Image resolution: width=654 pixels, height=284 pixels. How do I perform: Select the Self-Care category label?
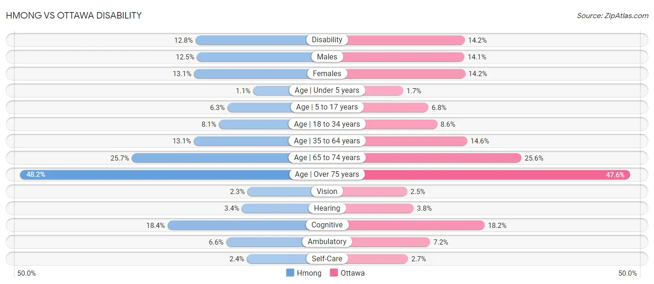[327, 258]
